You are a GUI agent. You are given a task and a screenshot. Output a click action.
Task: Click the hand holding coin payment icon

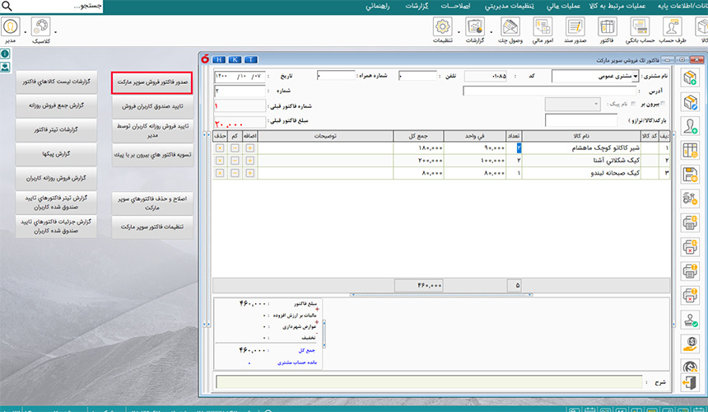690,344
